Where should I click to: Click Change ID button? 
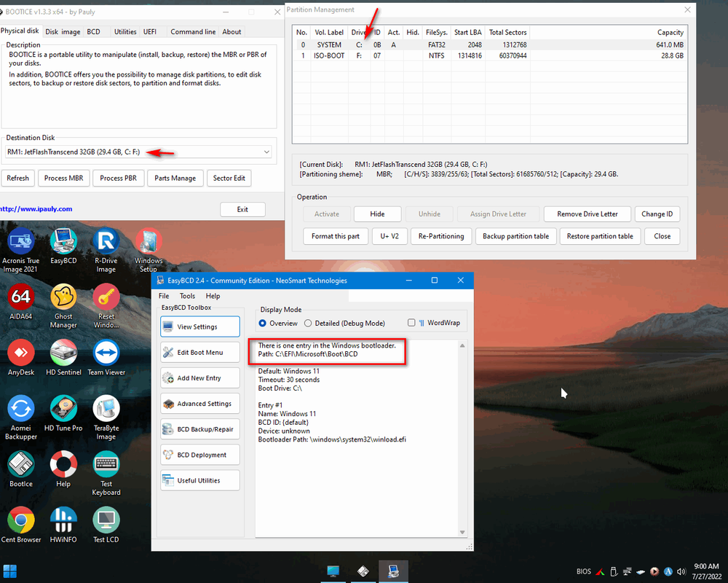(x=657, y=214)
